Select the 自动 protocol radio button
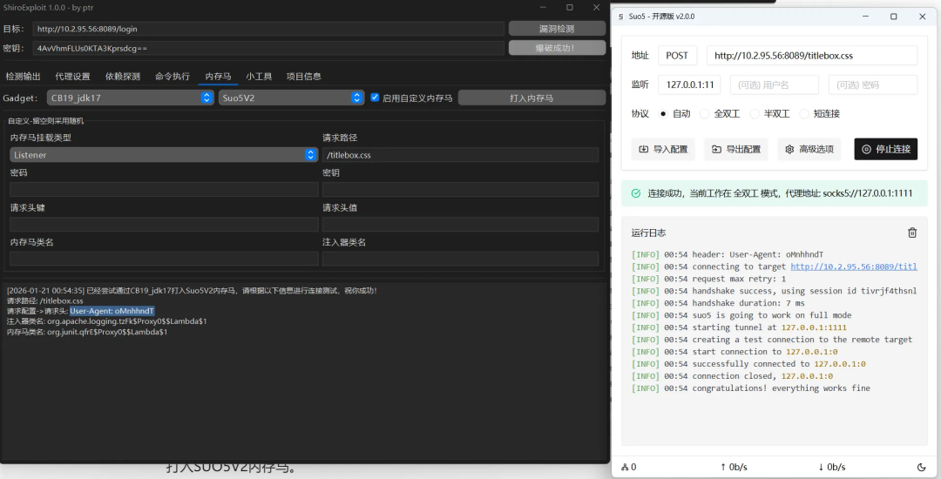 (663, 114)
